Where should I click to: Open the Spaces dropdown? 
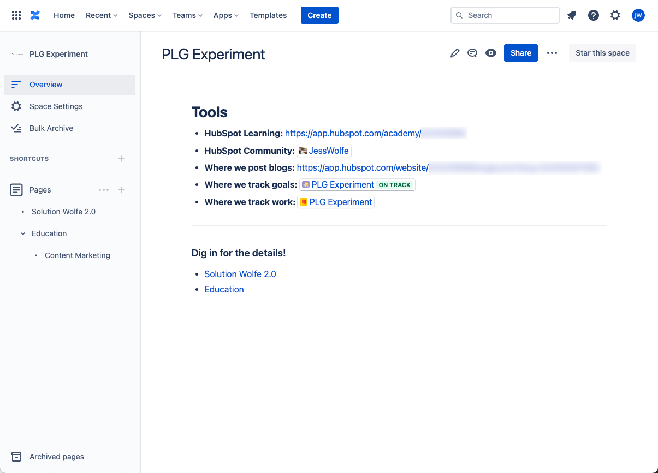tap(144, 15)
